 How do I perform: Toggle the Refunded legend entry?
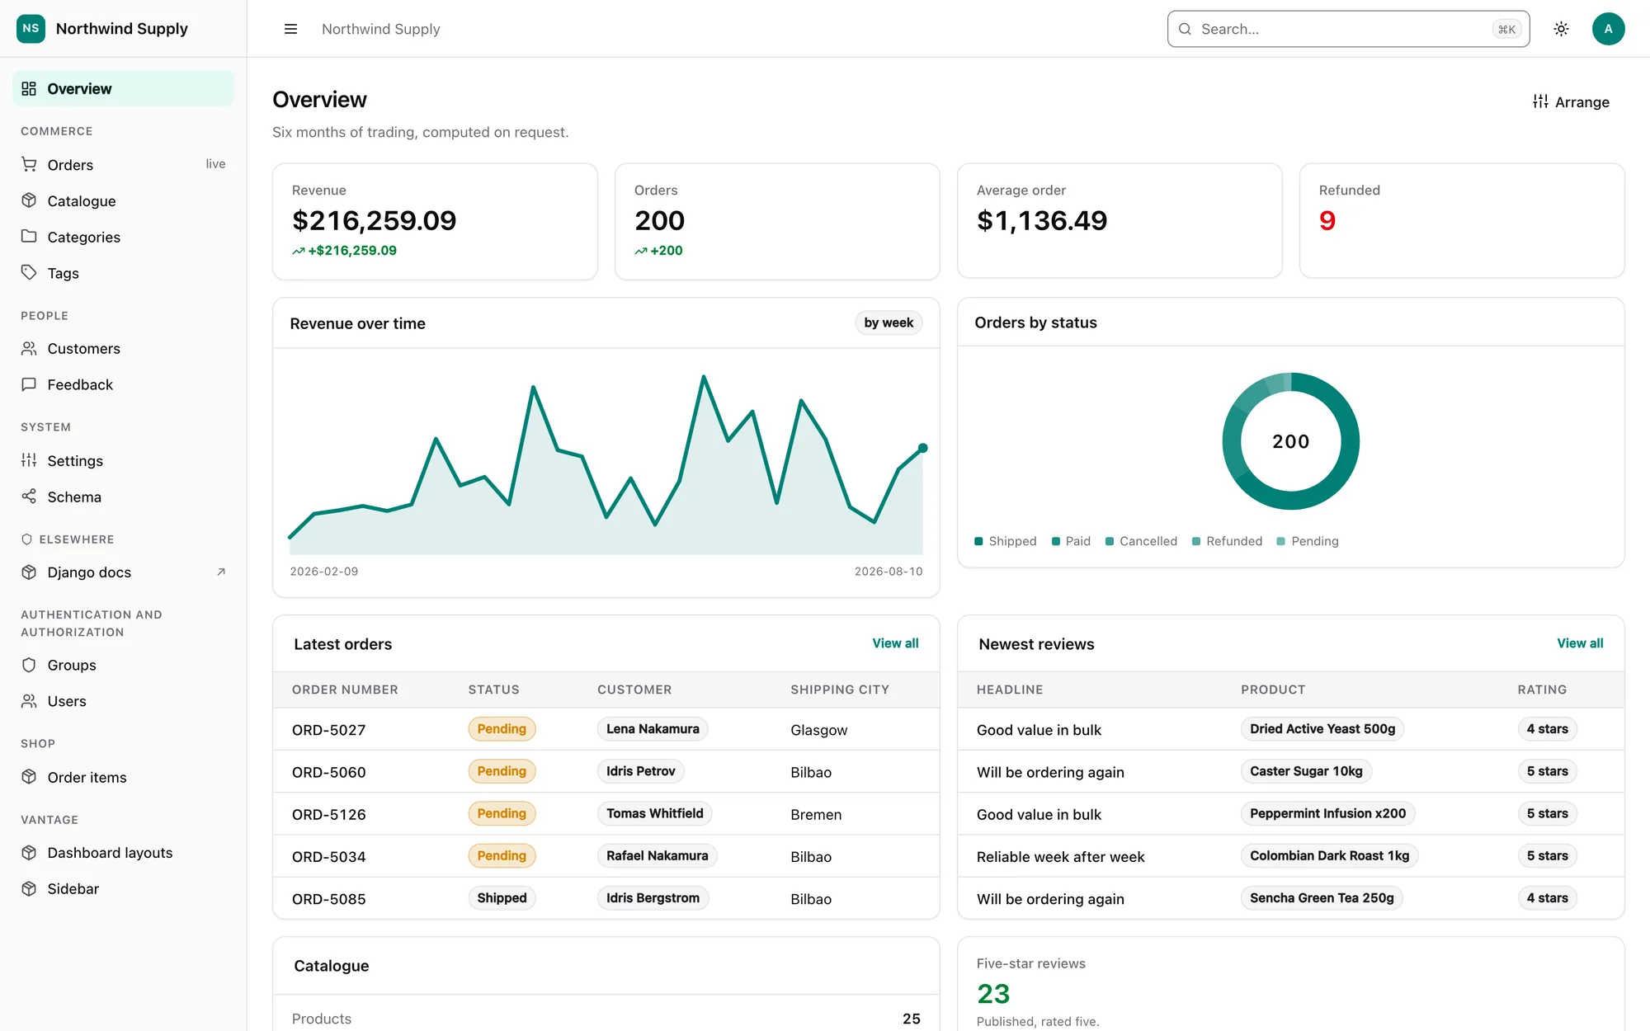(x=1227, y=541)
